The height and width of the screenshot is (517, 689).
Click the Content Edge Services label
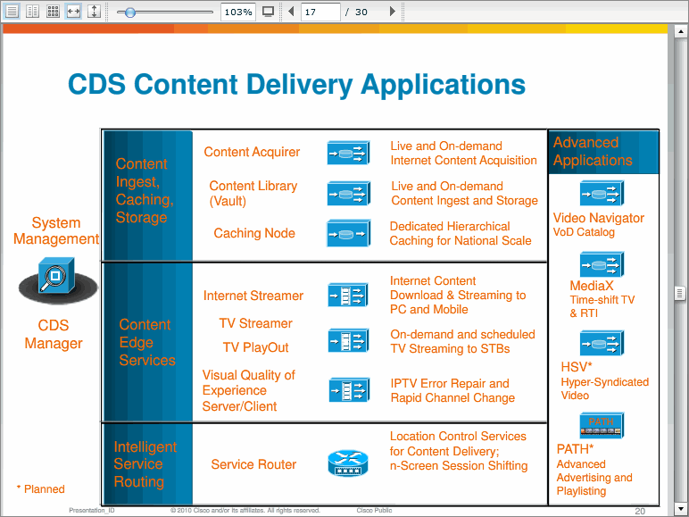147,342
